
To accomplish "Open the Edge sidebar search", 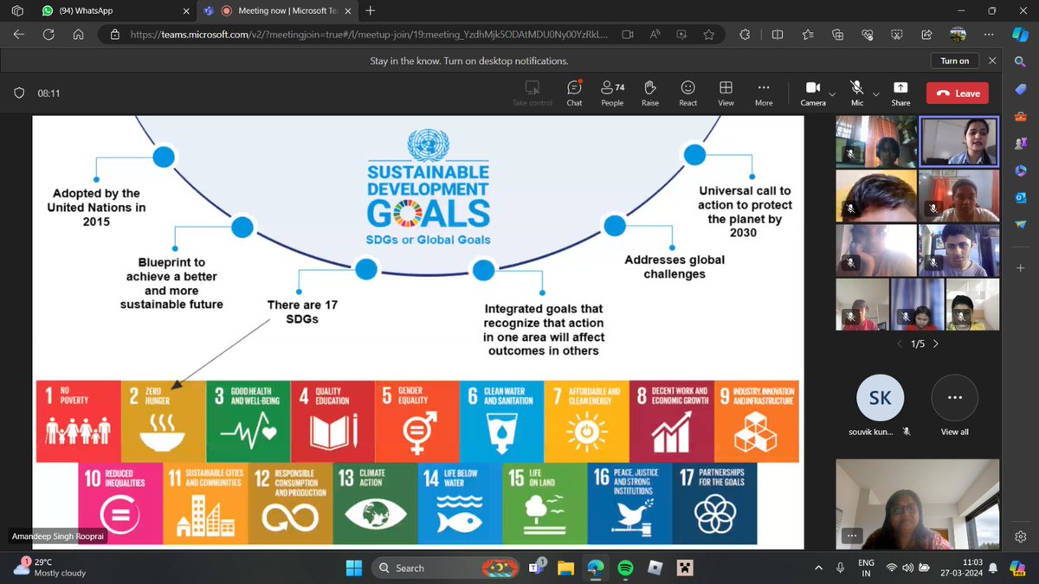I will (x=1021, y=62).
